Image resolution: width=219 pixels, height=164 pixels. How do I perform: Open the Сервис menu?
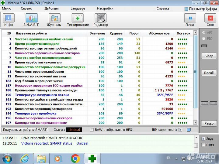point(26,9)
